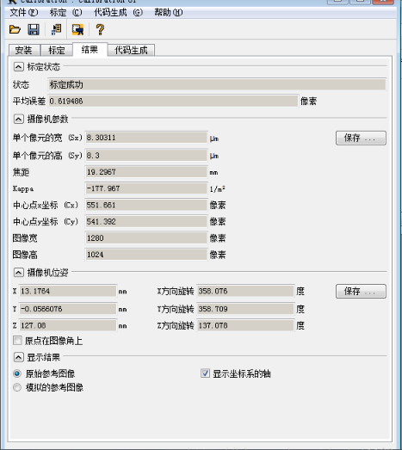
Task: Click the 焦距 value field
Action: click(x=146, y=172)
